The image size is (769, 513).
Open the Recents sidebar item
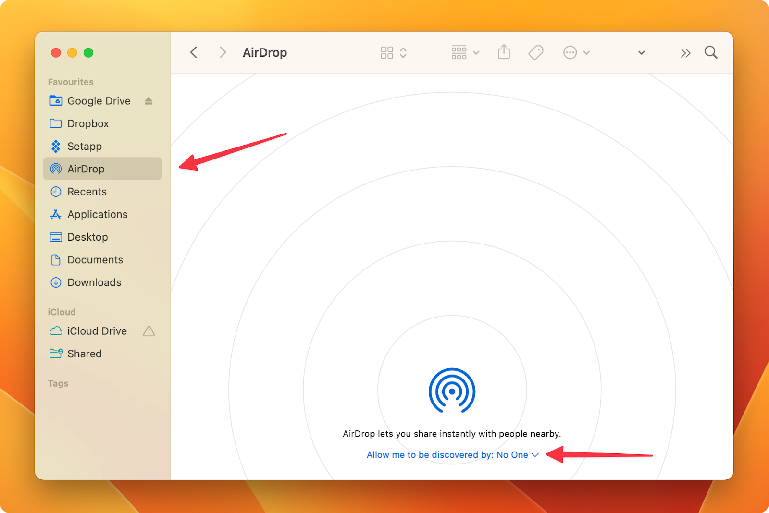pyautogui.click(x=87, y=192)
